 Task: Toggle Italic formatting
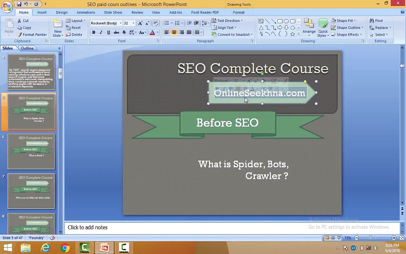click(101, 32)
